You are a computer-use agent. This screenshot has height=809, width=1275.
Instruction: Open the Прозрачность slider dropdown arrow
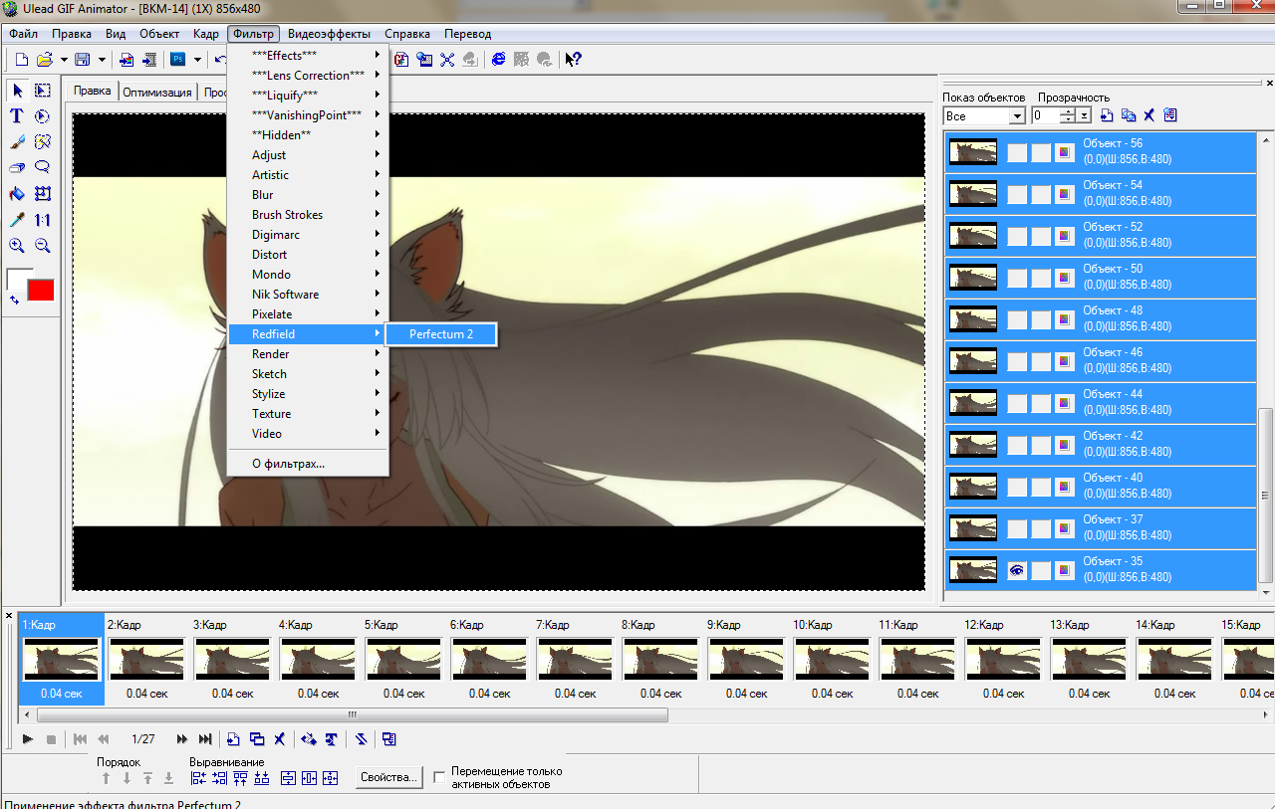click(x=1084, y=115)
